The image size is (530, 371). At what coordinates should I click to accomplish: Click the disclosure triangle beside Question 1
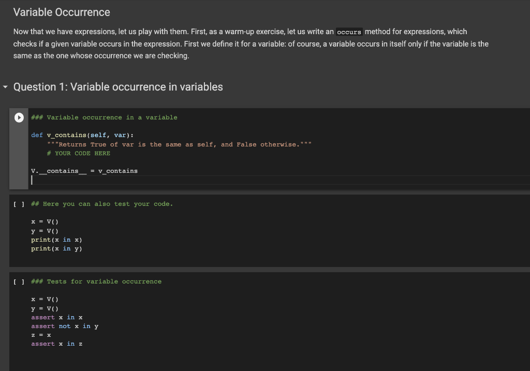(x=5, y=87)
